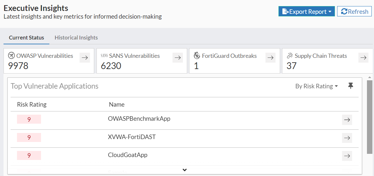Open FortiGuard Outbreaks details arrow
Viewport: 374px width, 176px height.
coord(270,58)
